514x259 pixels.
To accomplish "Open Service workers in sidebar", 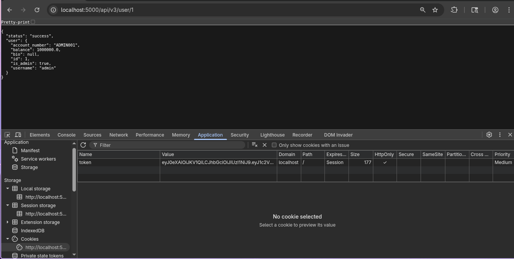I will click(x=38, y=159).
